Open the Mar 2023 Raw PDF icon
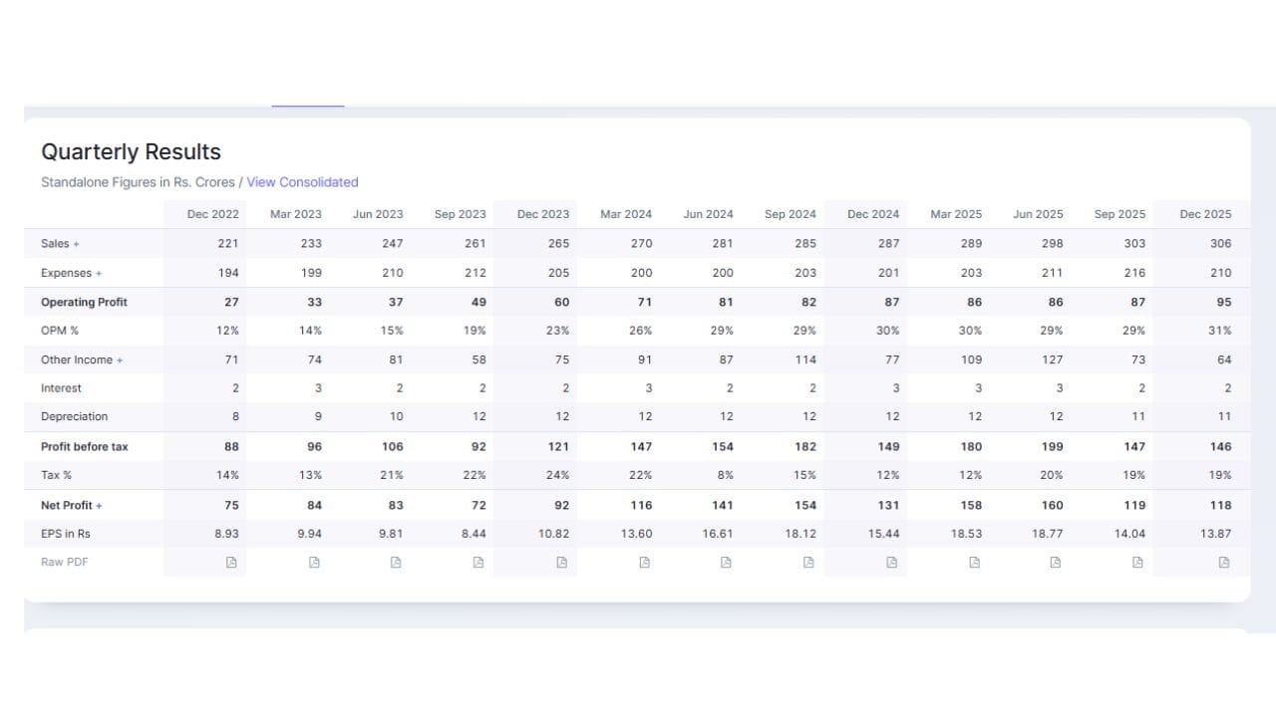1276x717 pixels. 314,563
